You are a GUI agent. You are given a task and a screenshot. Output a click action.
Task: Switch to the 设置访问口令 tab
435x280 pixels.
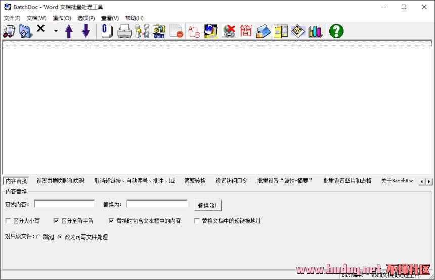point(231,181)
